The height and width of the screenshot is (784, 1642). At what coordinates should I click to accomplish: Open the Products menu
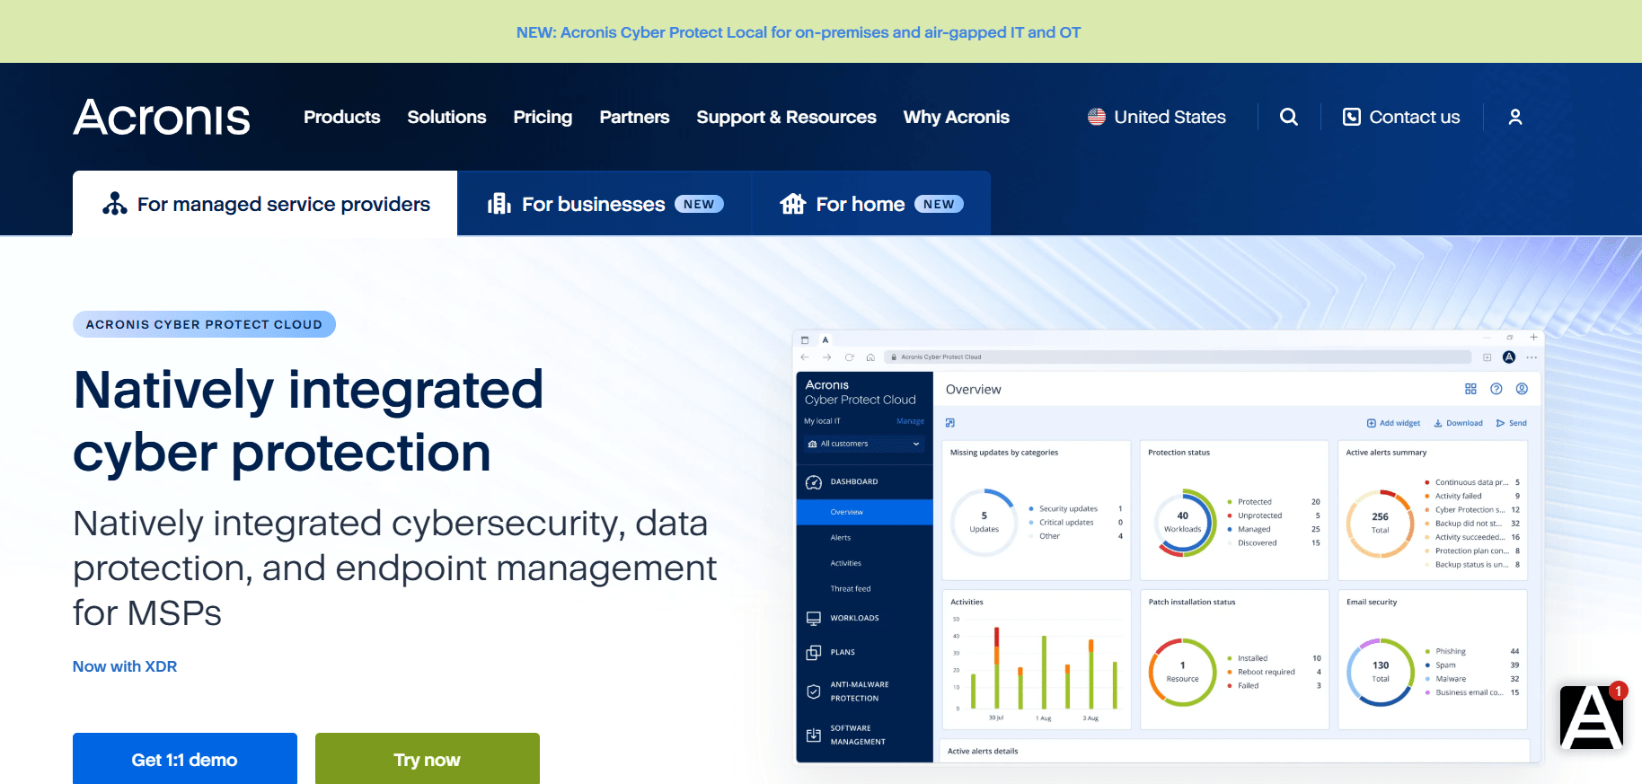tap(342, 117)
